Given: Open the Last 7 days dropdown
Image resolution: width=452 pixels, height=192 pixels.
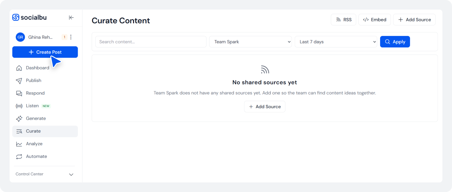Looking at the screenshot, I should point(336,42).
